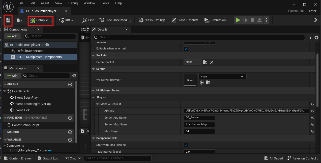Clear the Parent Socket with the X icon
This screenshot has width=321, height=163.
(x=212, y=62)
